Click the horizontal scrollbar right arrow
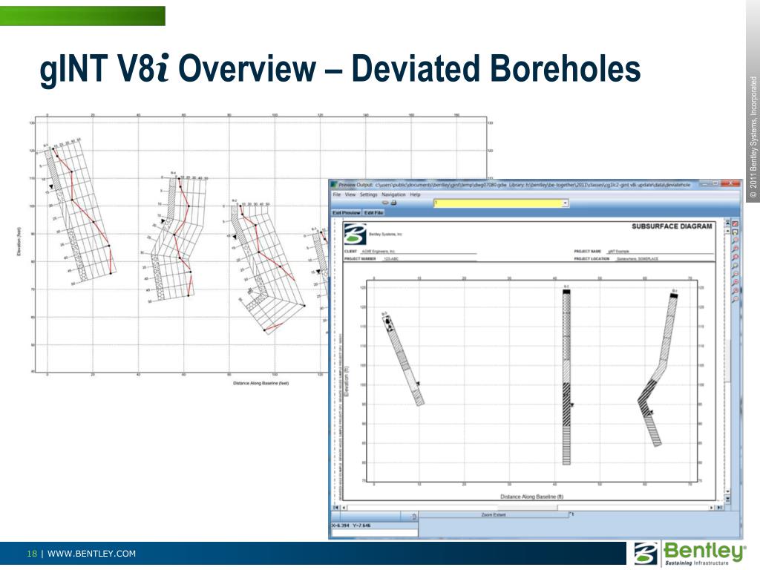Screen dimensions: 760x570 tap(712, 508)
